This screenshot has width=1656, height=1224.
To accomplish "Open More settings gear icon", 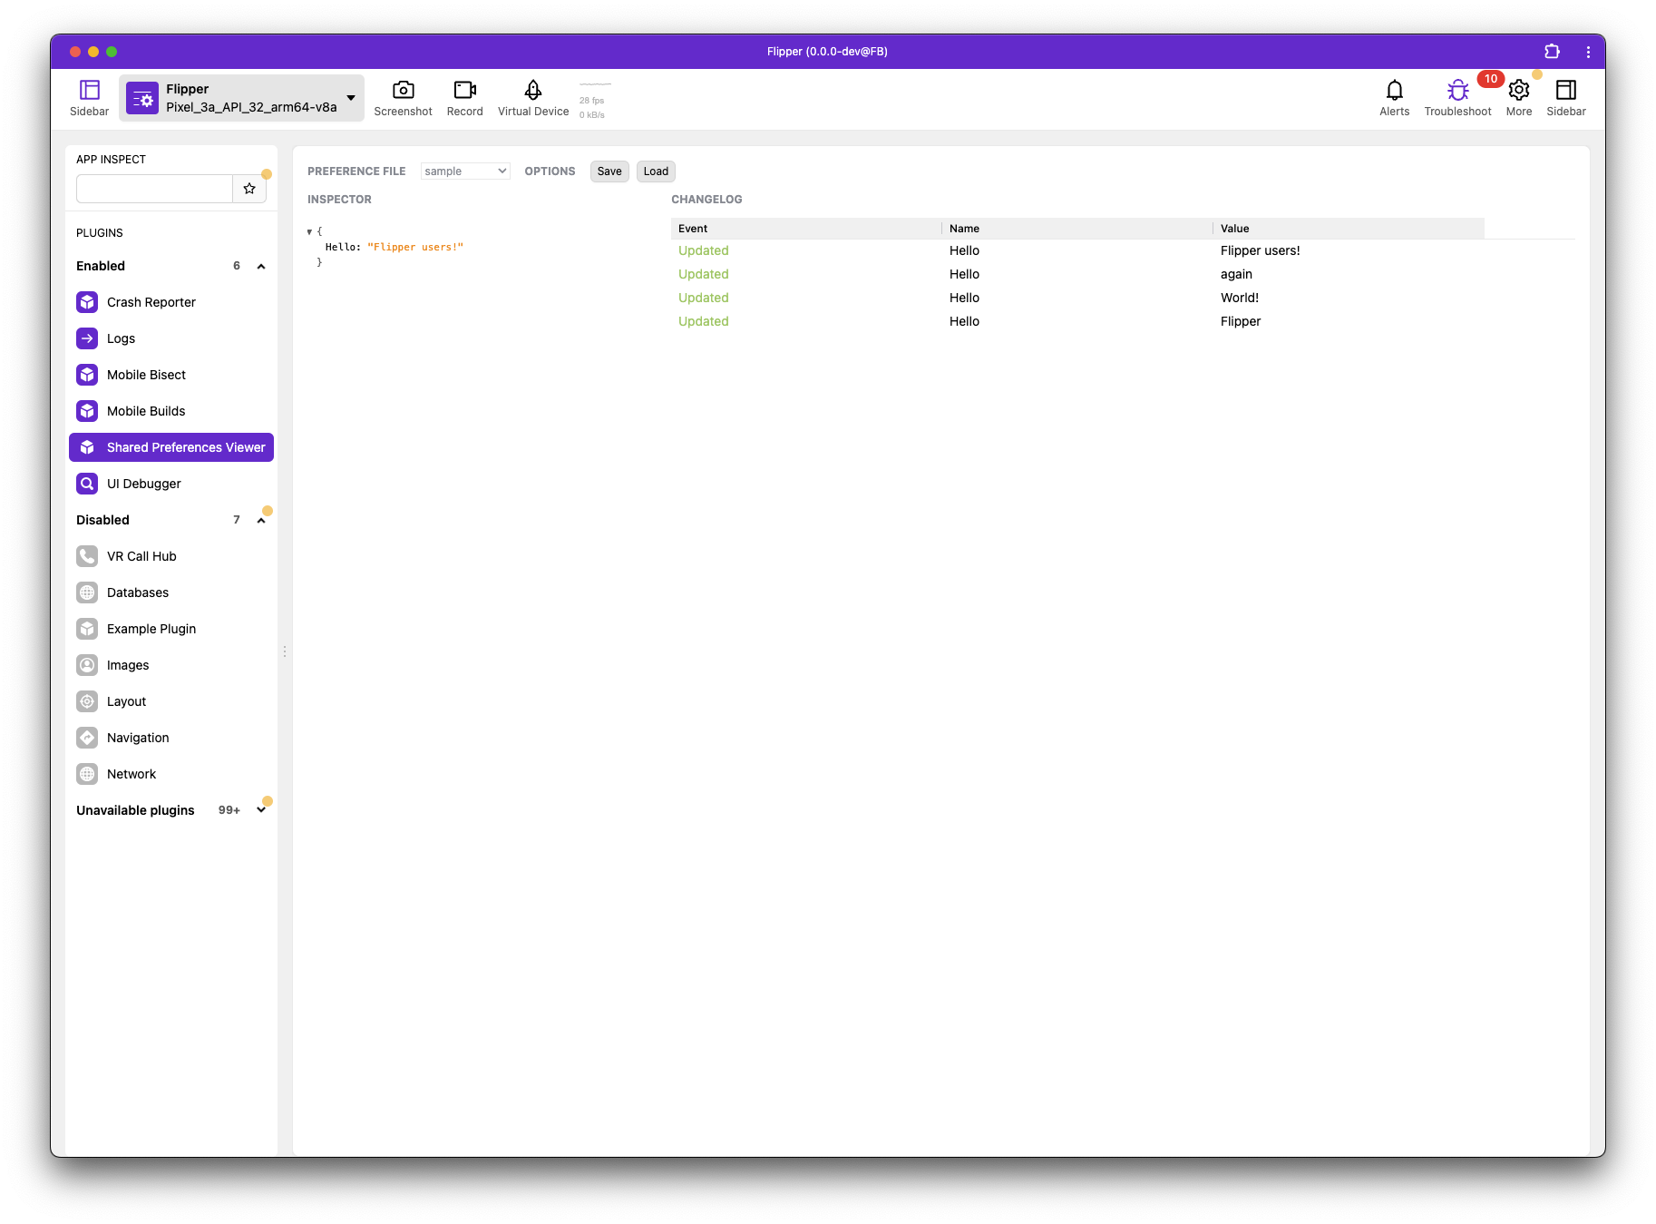I will tap(1518, 90).
